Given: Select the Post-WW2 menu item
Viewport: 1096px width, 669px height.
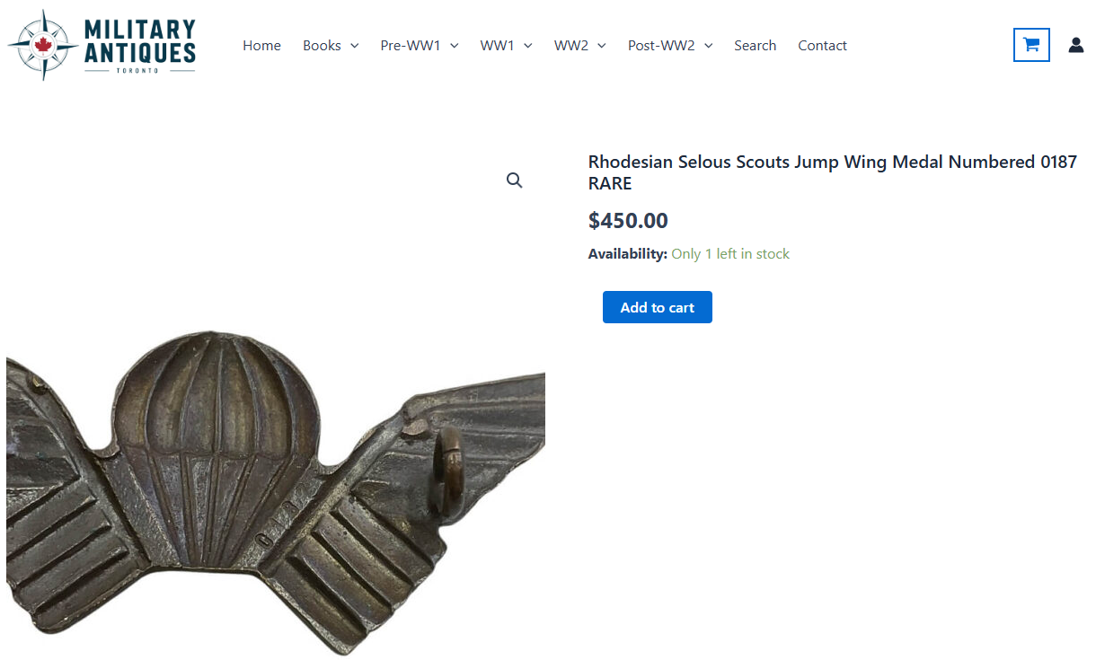Looking at the screenshot, I should click(661, 46).
